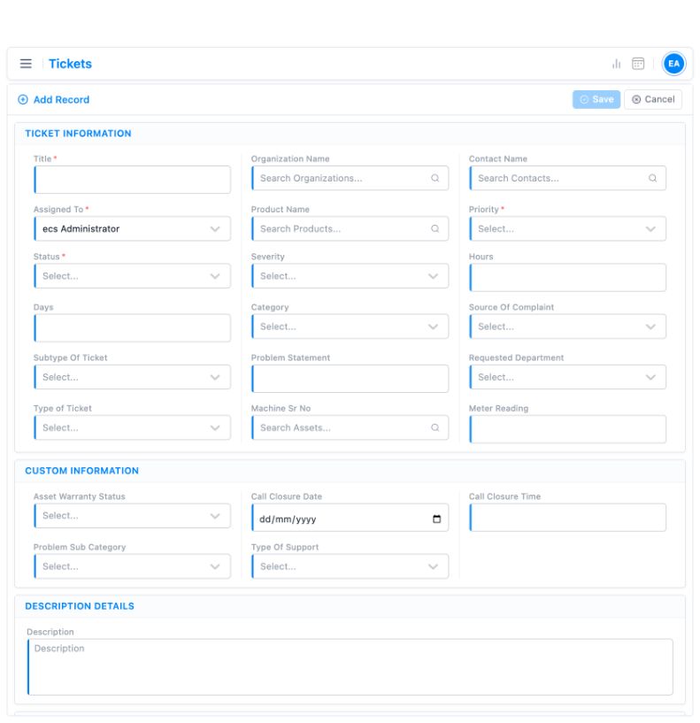
Task: Click the Call Closure Date field
Action: click(350, 518)
